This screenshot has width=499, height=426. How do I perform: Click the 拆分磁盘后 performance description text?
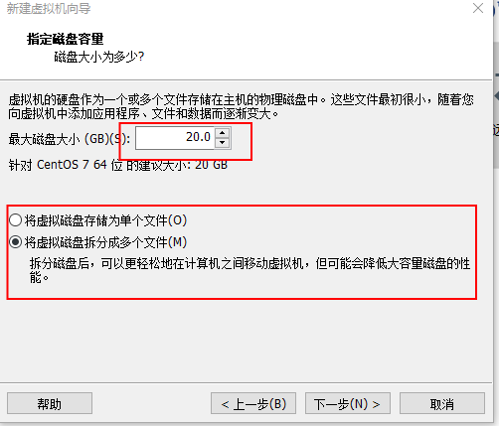(x=249, y=270)
